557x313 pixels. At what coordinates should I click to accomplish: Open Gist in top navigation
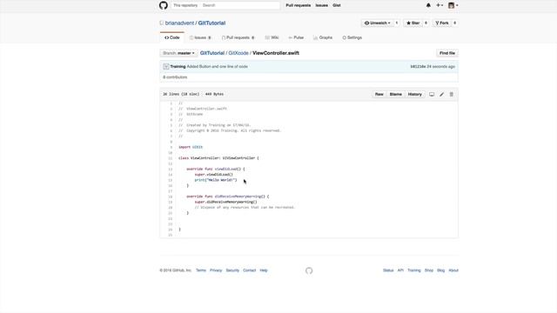pyautogui.click(x=337, y=5)
